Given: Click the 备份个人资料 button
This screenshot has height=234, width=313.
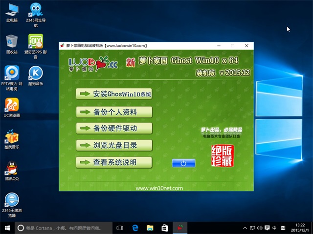Looking at the screenshot, I should click(114, 112).
